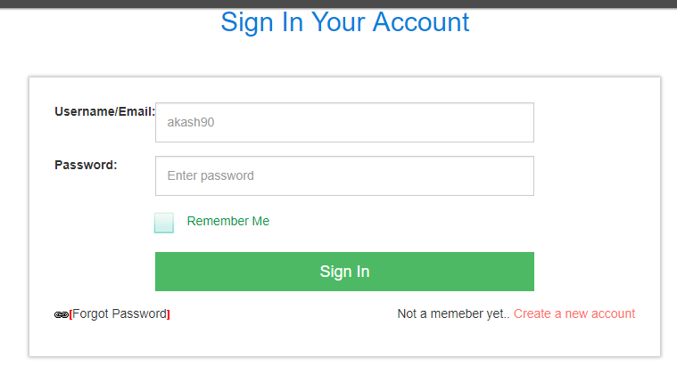Open the Forgot Password link
This screenshot has height=366, width=677.
120,313
